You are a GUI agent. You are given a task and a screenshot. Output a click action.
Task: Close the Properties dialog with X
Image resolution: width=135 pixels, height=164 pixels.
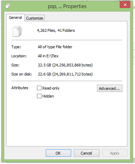click(125, 5)
